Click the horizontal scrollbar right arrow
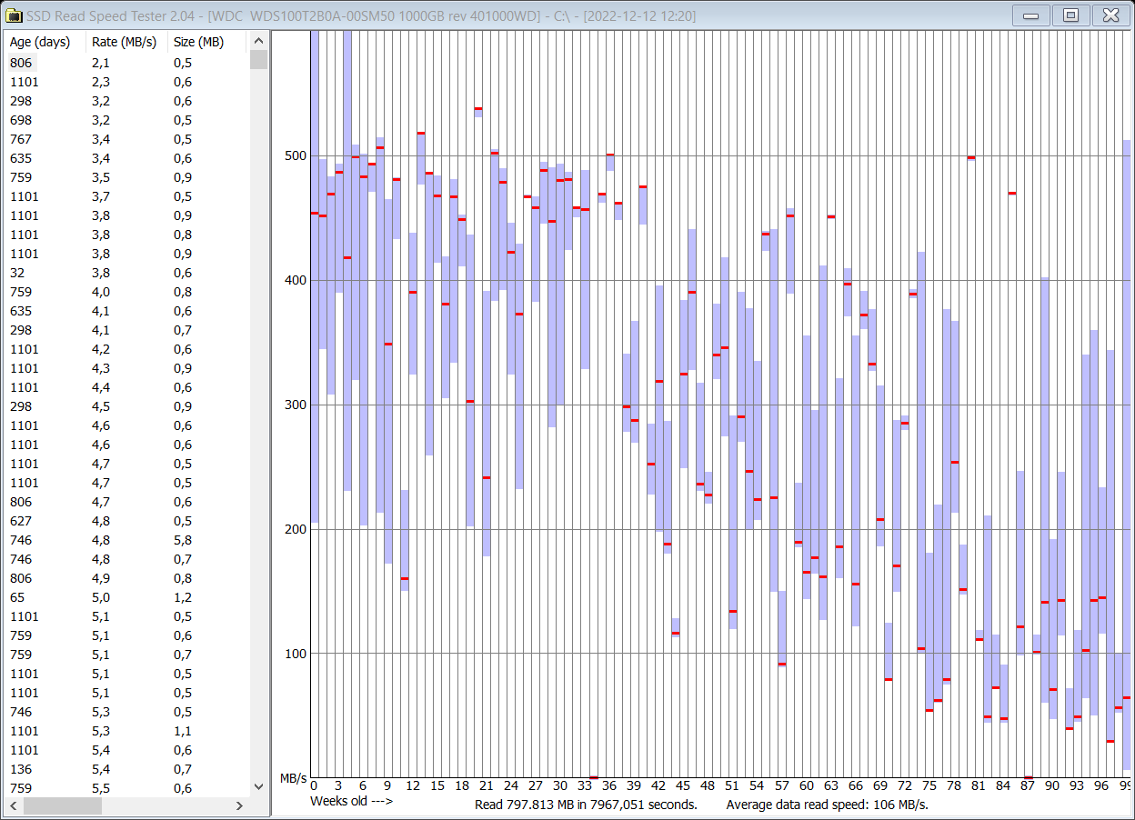 point(240,805)
